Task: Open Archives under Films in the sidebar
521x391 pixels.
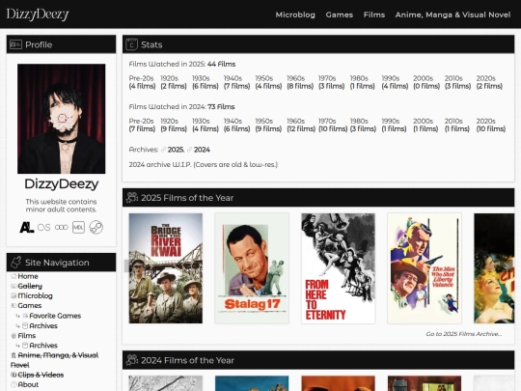Action: [x=43, y=345]
